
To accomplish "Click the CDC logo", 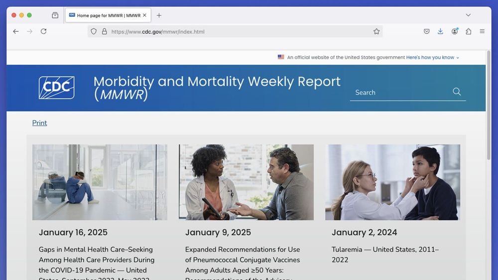I will pyautogui.click(x=57, y=88).
